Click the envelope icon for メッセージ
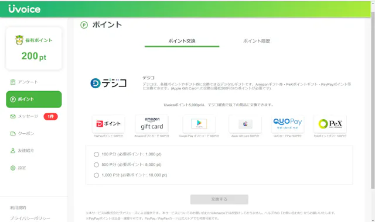The height and width of the screenshot is (222, 375). coord(13,116)
